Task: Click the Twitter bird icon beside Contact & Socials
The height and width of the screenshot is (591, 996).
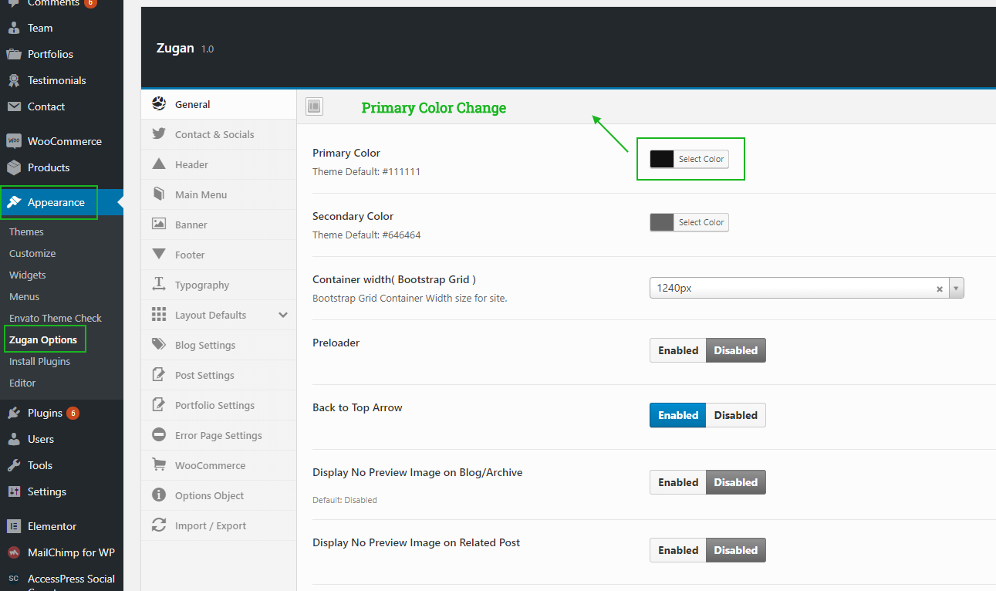Action: coord(159,134)
